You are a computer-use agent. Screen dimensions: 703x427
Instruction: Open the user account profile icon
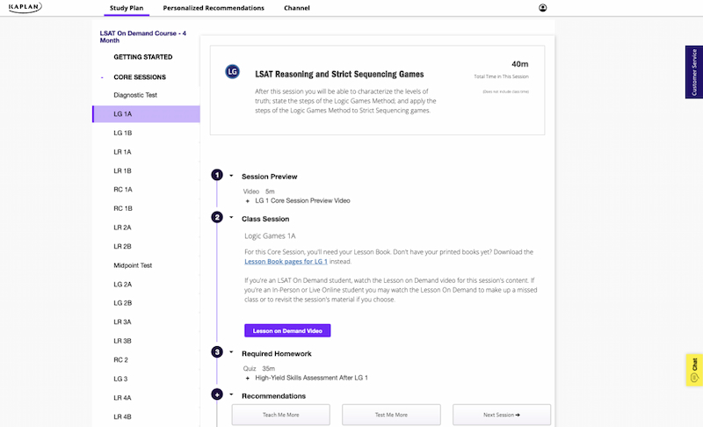click(542, 8)
